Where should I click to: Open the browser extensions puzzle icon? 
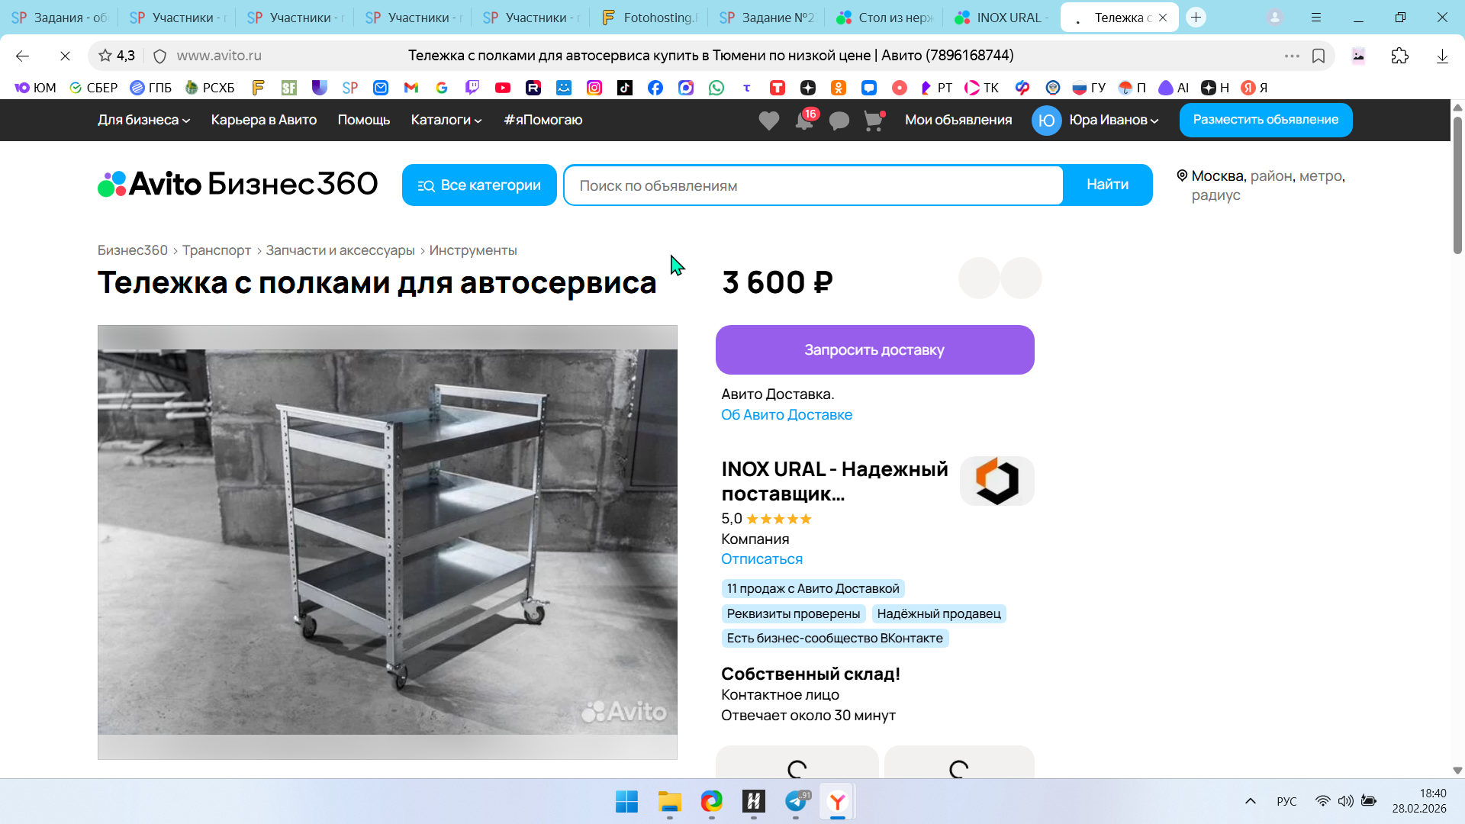1399,56
